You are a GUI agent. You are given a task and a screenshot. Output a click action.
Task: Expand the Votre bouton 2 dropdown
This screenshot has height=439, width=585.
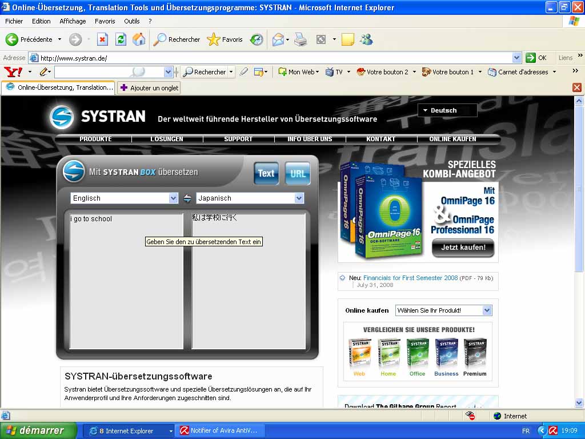pos(414,71)
